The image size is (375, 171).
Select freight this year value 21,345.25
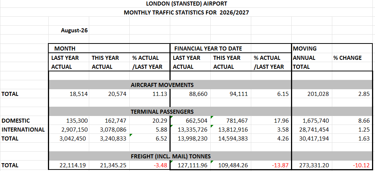point(109,165)
